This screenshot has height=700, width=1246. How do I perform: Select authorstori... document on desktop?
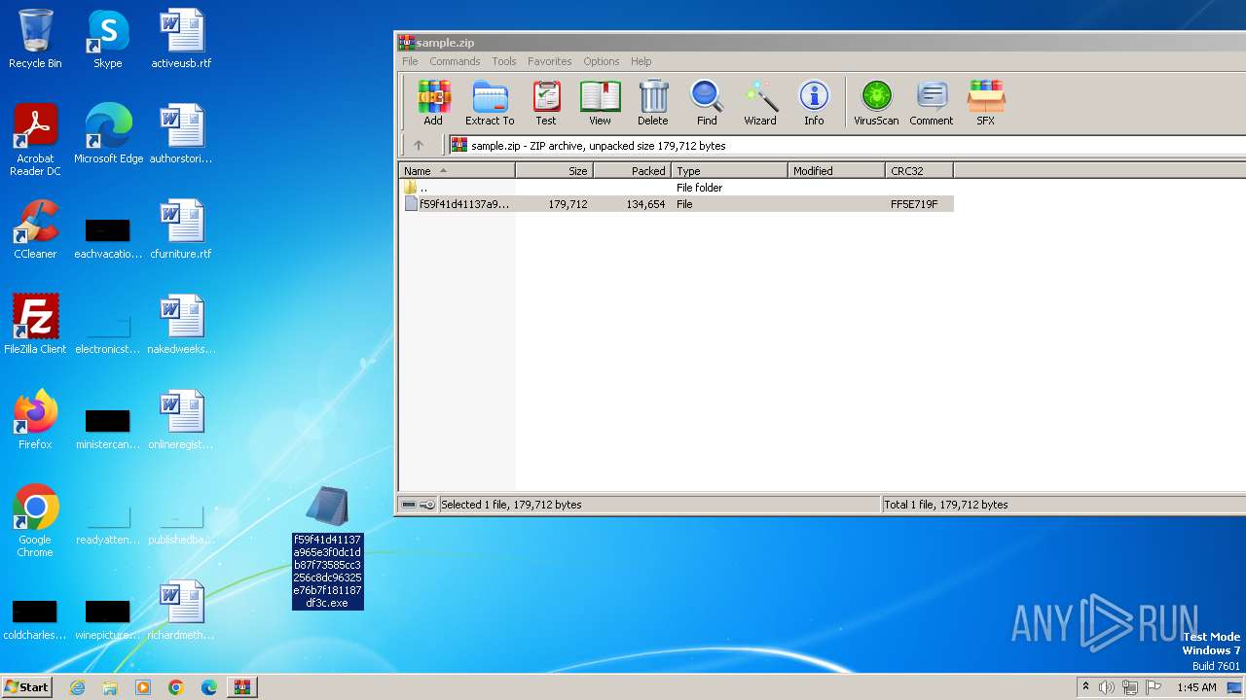coord(181,134)
